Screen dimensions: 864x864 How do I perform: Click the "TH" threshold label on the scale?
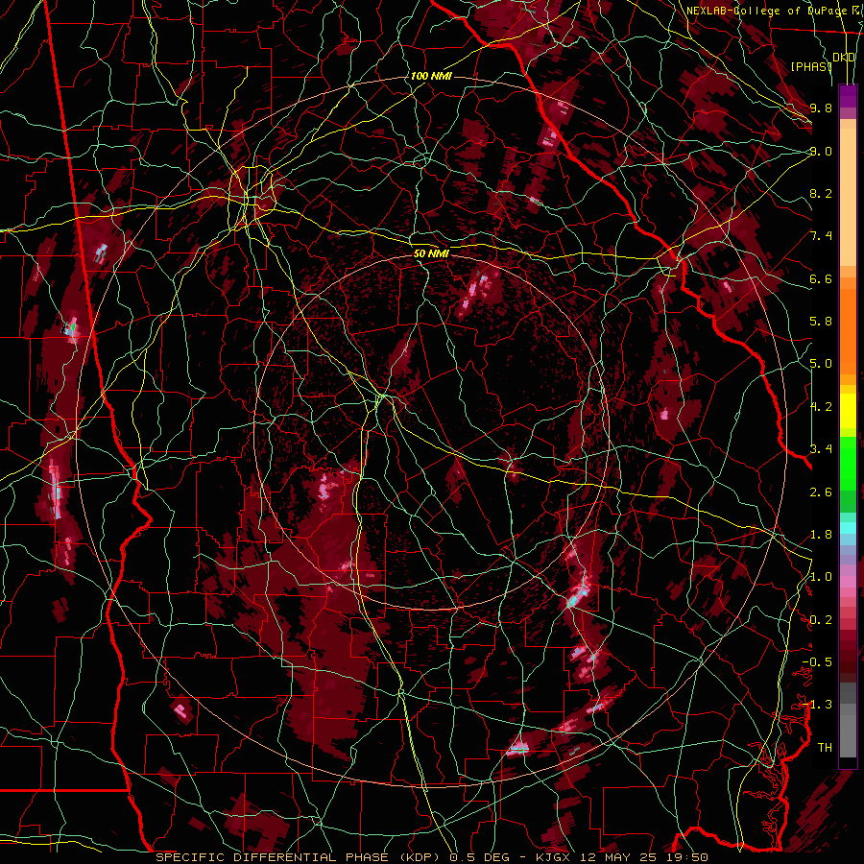coord(825,748)
